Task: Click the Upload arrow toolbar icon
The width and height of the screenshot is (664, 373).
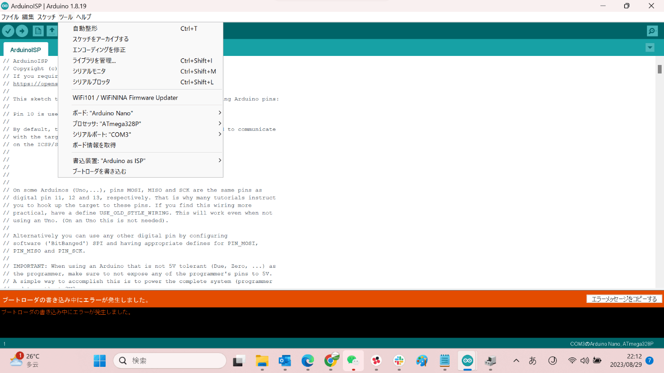Action: (22, 31)
